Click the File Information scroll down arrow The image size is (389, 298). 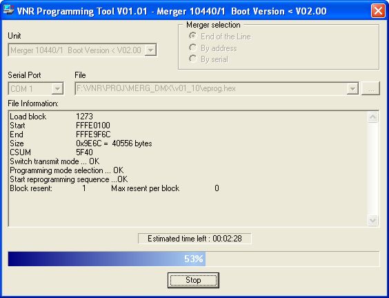372,220
